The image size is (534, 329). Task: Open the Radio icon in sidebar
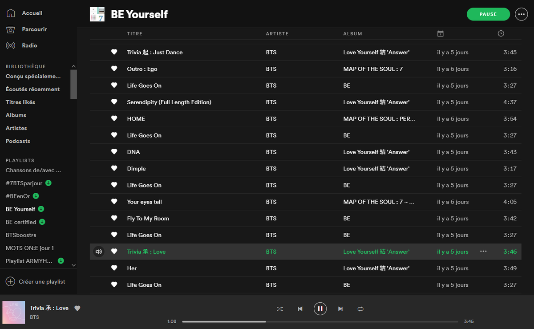[10, 45]
